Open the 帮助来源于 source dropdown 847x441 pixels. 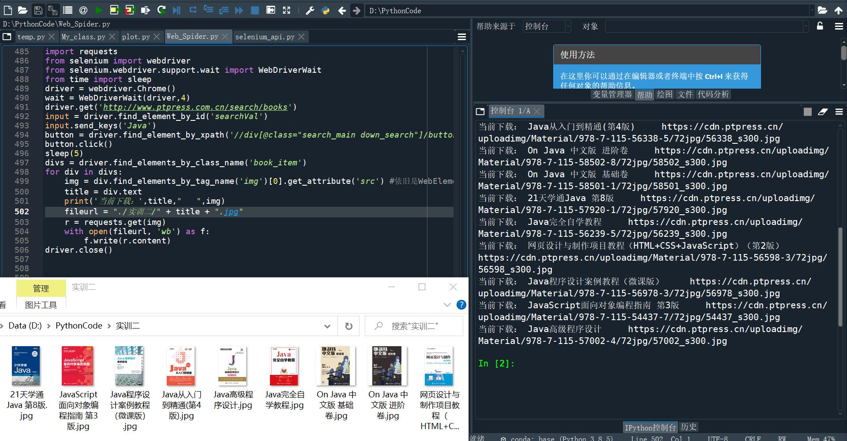(547, 26)
